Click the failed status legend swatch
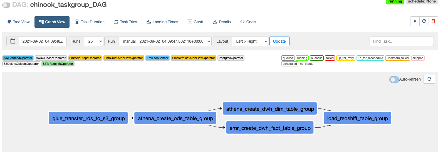Image resolution: width=438 pixels, height=152 pixels. [330, 58]
